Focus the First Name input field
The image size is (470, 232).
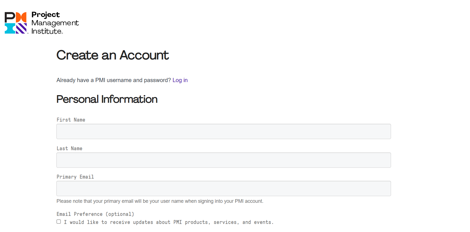coord(224,132)
